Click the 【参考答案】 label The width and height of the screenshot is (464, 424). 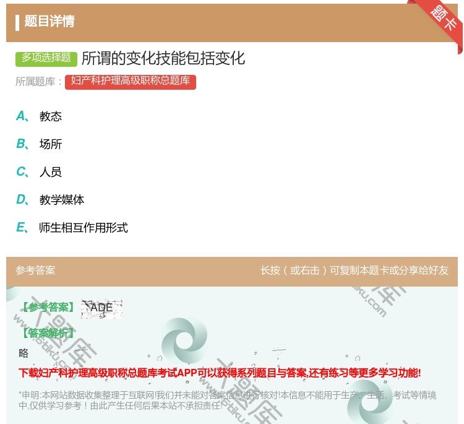click(48, 308)
